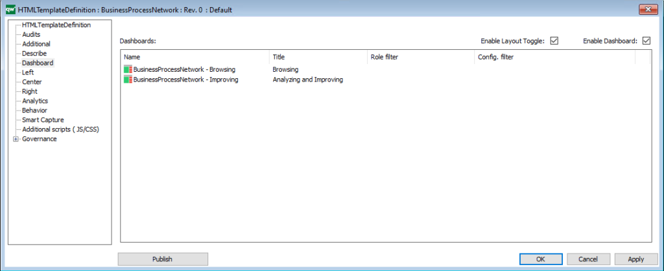Select the Describe tree item
This screenshot has height=271, width=664.
pyautogui.click(x=34, y=53)
